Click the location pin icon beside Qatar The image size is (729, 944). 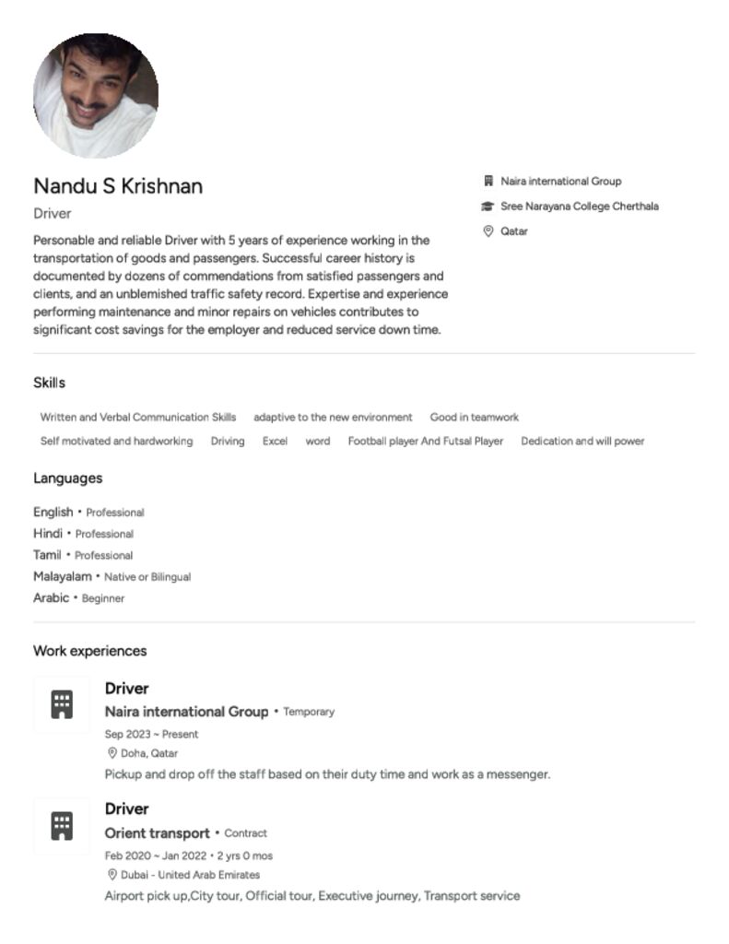(x=488, y=231)
